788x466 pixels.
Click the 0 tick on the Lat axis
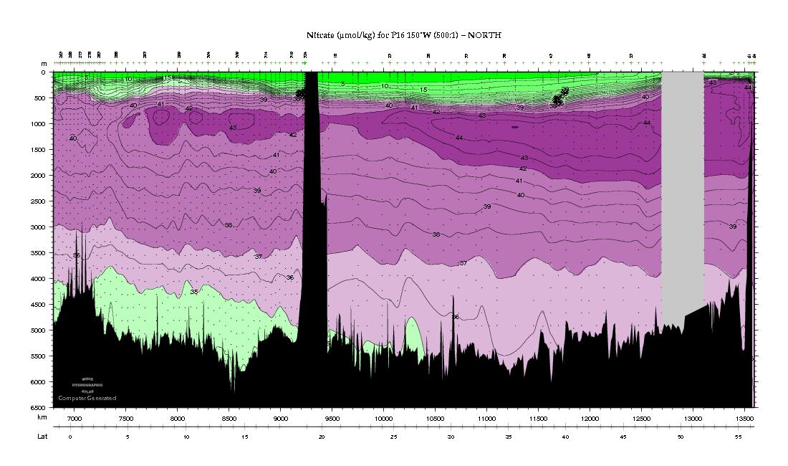pyautogui.click(x=70, y=437)
